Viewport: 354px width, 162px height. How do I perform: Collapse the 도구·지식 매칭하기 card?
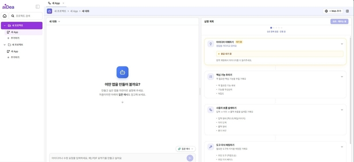(x=342, y=147)
